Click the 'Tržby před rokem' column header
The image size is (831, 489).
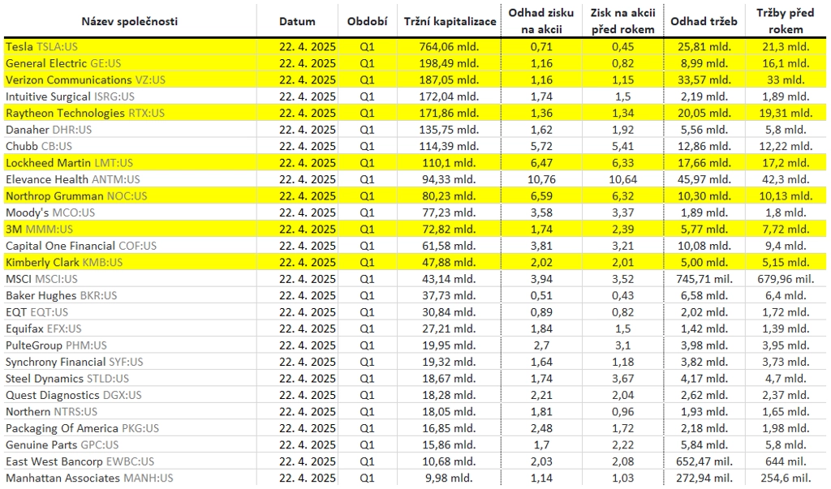(786, 20)
